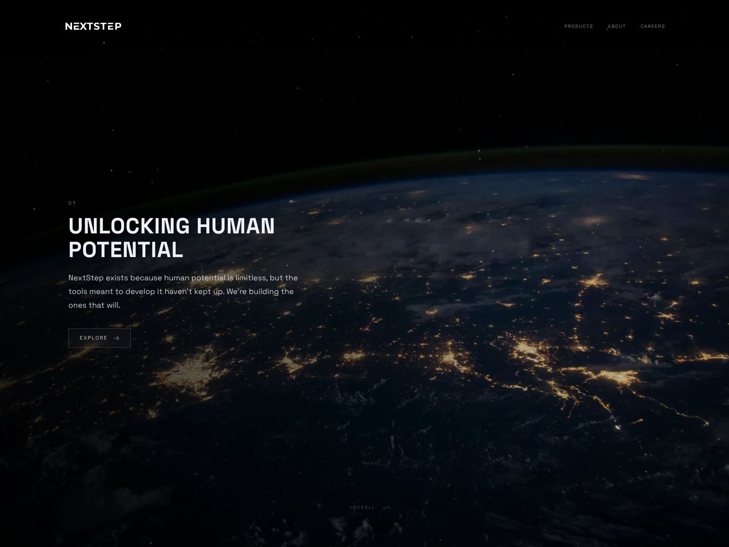
Task: Open the PRODUCTS navigation link
Action: (x=579, y=26)
